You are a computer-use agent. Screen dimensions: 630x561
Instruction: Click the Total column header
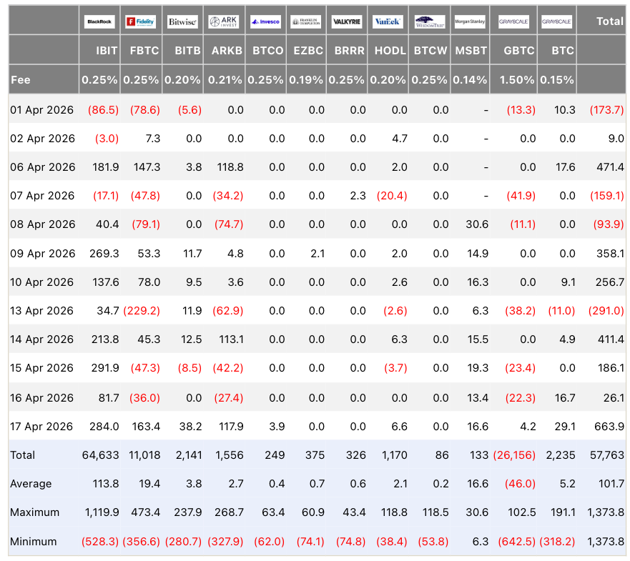(609, 21)
